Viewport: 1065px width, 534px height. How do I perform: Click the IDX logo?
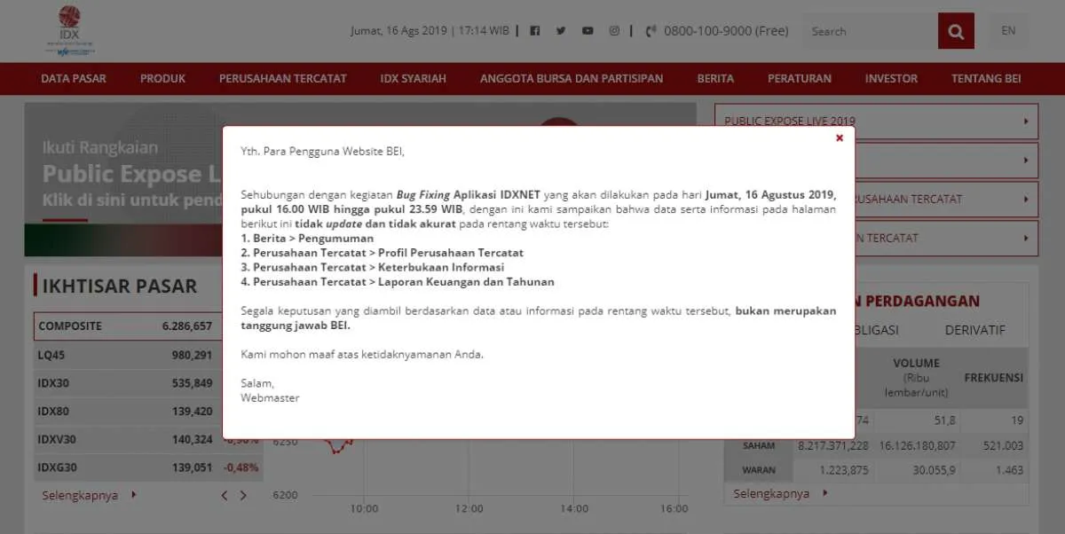pos(70,29)
